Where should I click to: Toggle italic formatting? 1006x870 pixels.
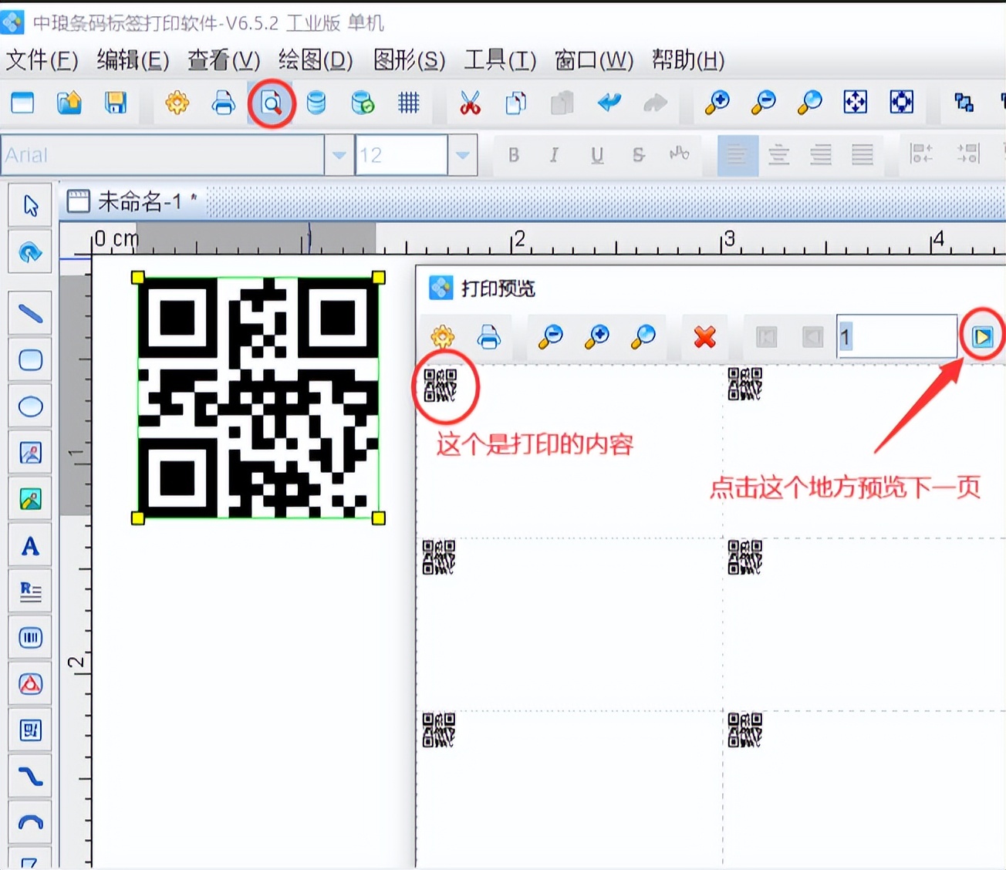(x=554, y=155)
